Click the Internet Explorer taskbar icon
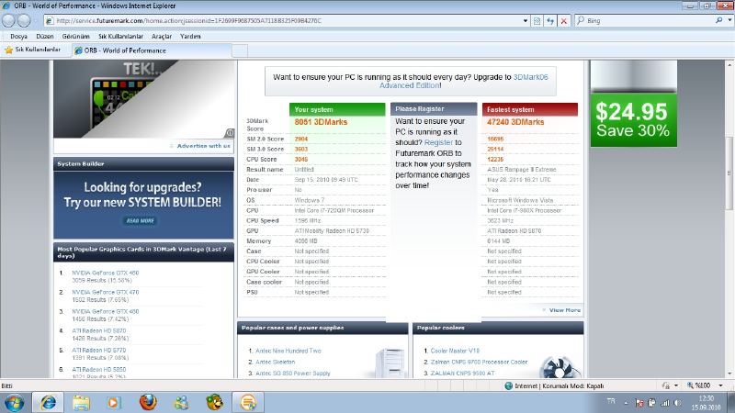Viewport: 735px width, 413px height. [x=48, y=403]
